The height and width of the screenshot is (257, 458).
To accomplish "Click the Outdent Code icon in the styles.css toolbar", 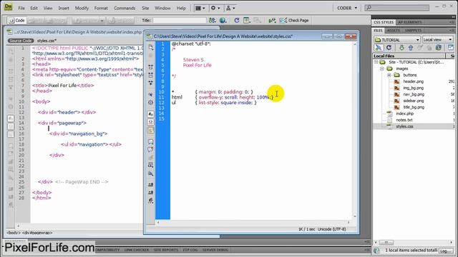I will pos(151,192).
